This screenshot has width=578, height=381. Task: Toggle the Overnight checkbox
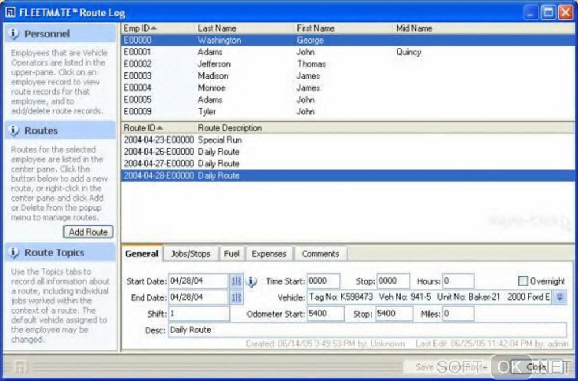(522, 281)
